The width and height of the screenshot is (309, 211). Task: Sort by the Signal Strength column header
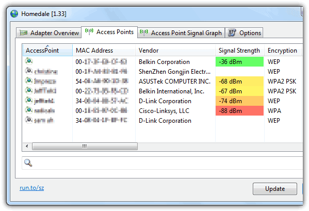(x=240, y=51)
